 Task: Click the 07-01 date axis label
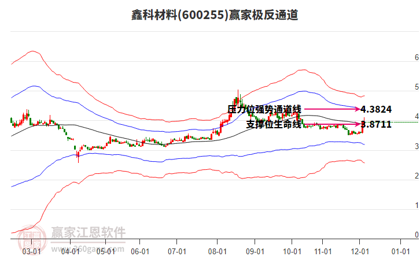click(177, 251)
